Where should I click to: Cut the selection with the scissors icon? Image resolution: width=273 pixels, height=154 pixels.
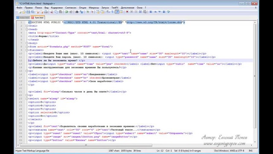[x=52, y=12]
